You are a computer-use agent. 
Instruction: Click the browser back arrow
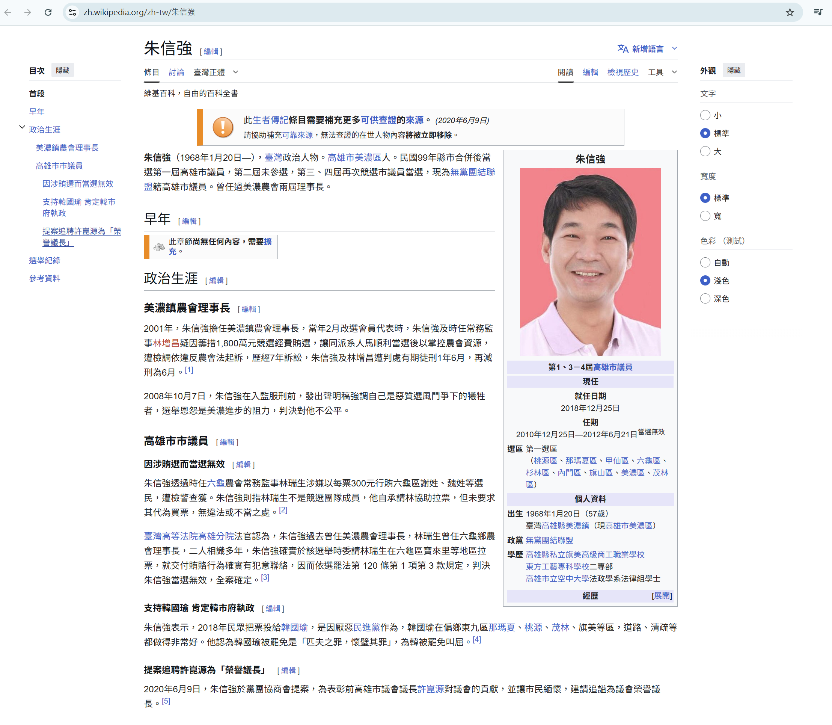pyautogui.click(x=8, y=12)
